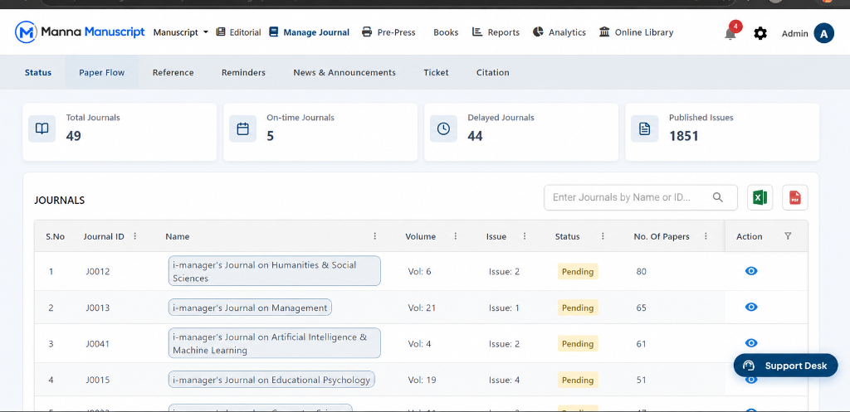Open the Reports menu
Screen dimensions: 850x412
496,32
